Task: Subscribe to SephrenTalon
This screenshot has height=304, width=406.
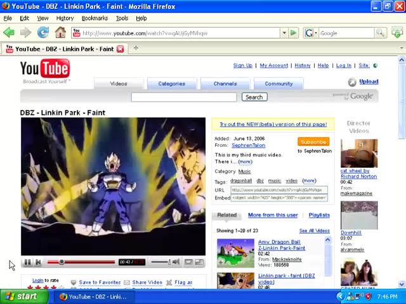Action: pos(313,142)
